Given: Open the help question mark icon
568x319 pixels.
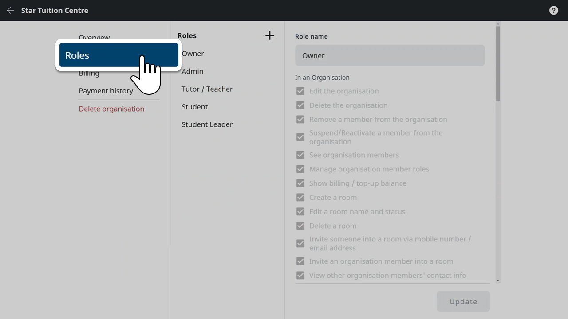Looking at the screenshot, I should (x=553, y=11).
